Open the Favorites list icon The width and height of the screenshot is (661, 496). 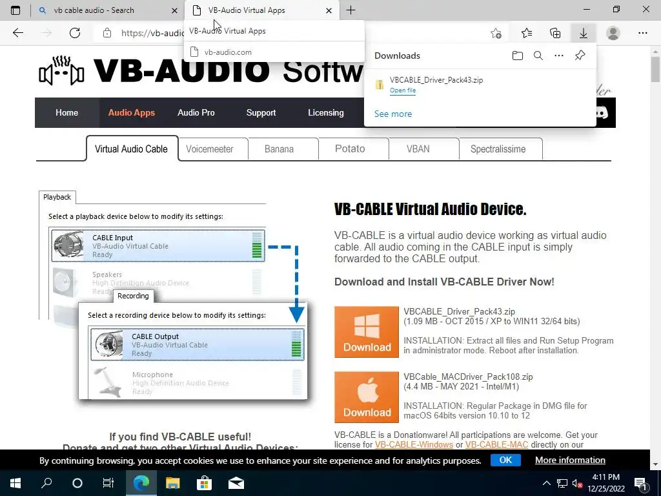[527, 33]
